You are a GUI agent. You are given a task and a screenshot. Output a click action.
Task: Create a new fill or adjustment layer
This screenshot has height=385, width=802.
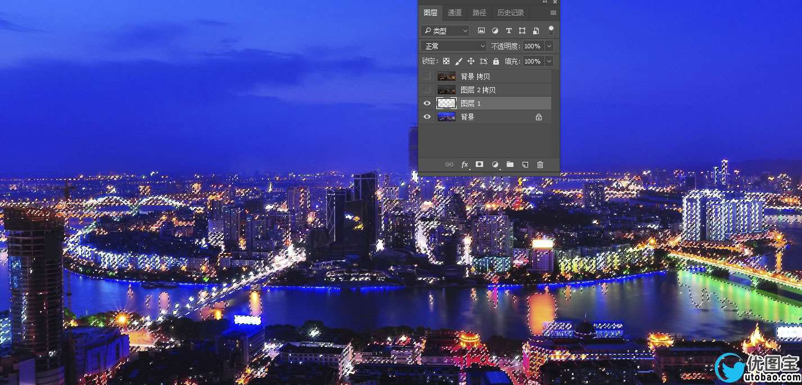tap(495, 164)
